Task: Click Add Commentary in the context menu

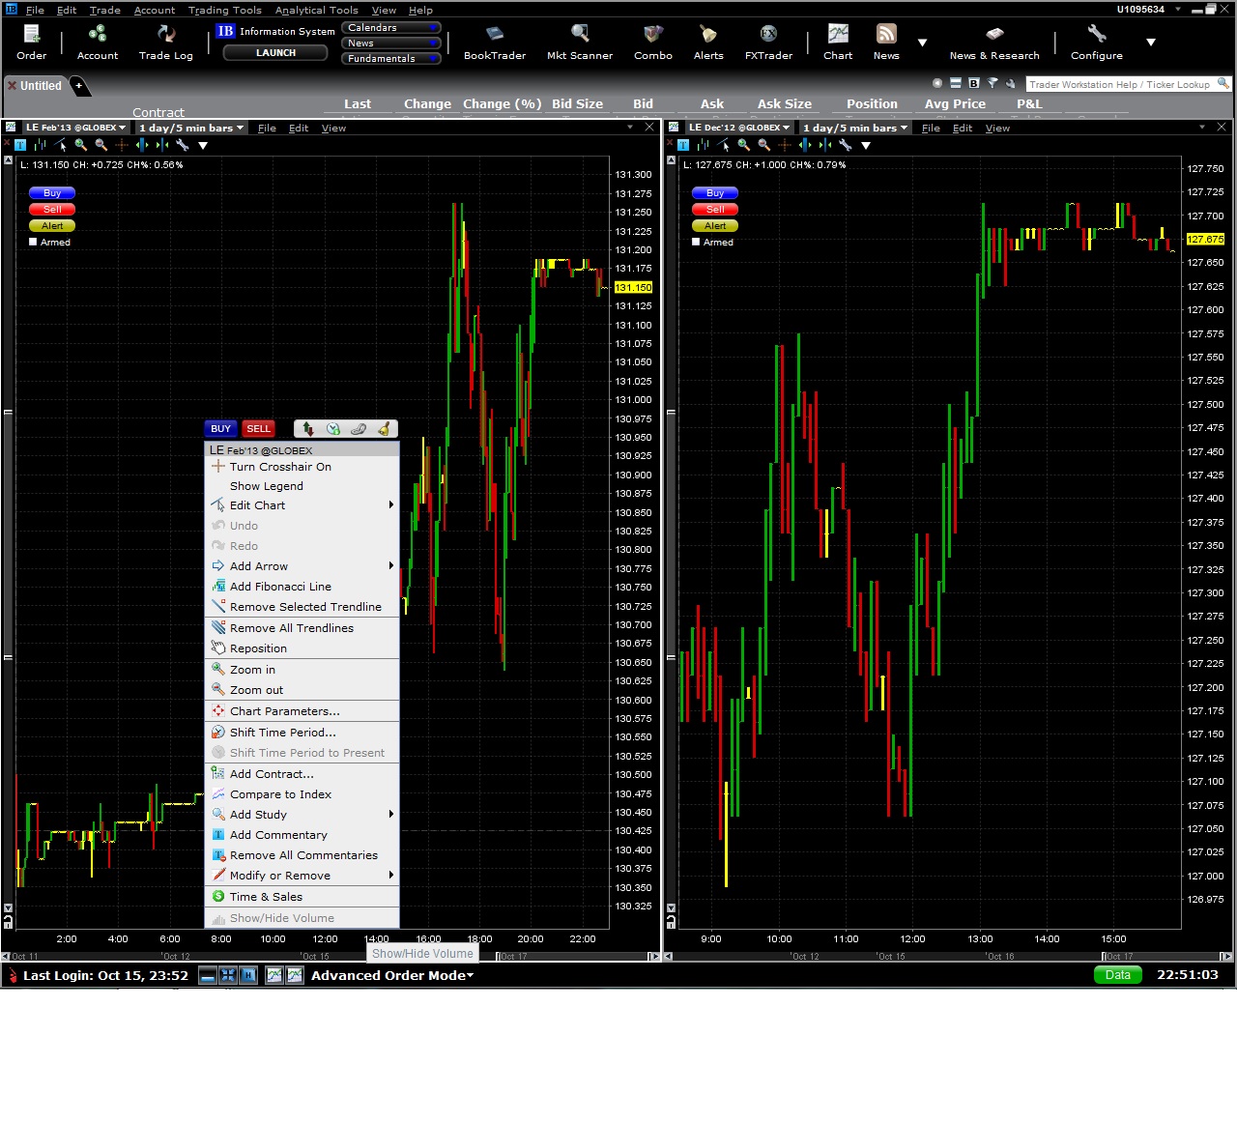Action: [x=302, y=835]
